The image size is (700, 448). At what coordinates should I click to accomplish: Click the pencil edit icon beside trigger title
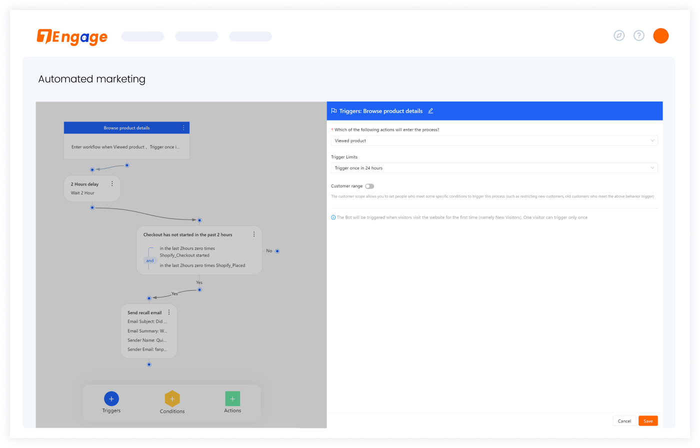[x=430, y=111]
